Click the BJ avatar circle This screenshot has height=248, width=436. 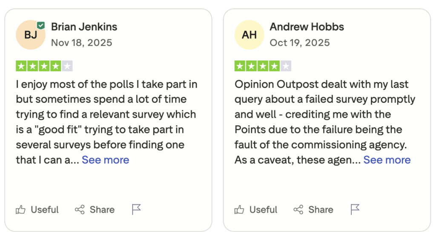tap(30, 34)
